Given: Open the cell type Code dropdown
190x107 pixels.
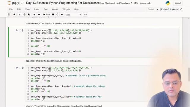Looking at the screenshot, I should point(73,15).
